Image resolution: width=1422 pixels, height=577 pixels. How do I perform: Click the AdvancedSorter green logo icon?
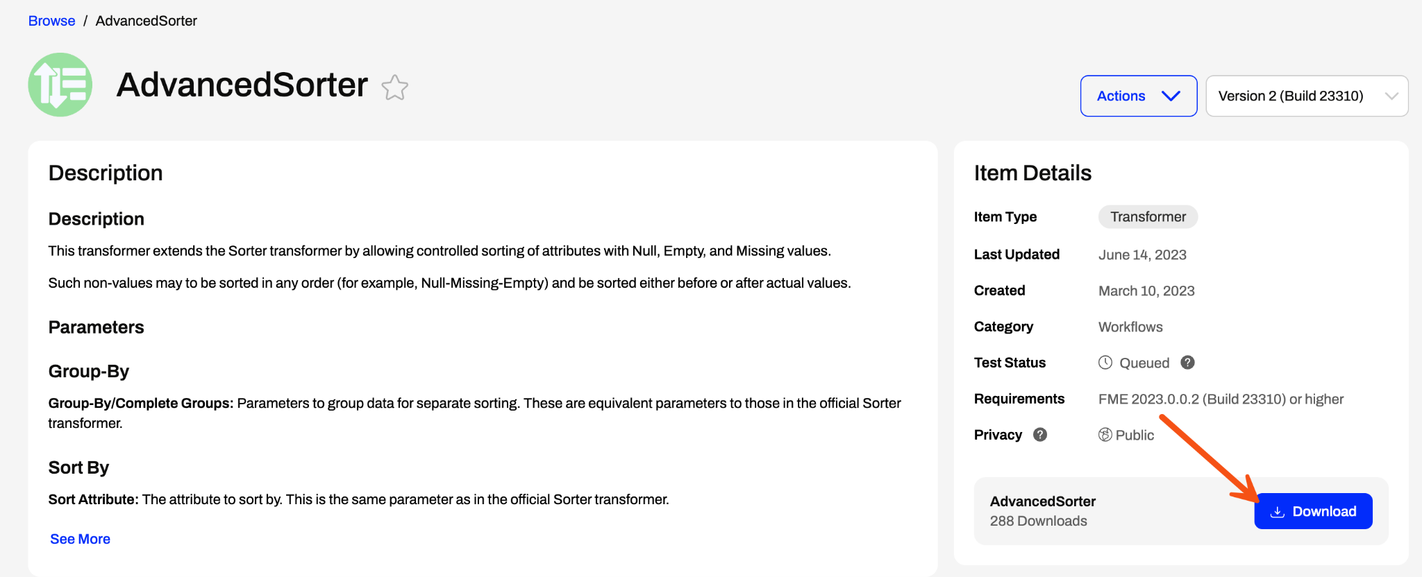[60, 85]
